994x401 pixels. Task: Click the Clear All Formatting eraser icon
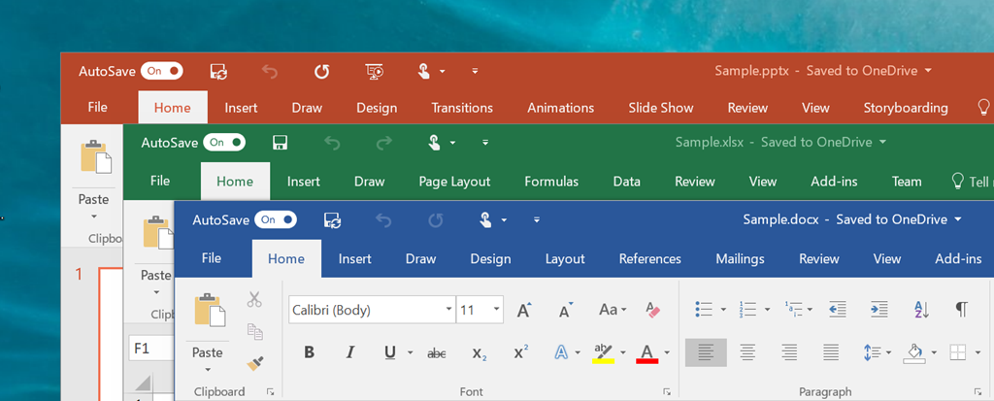coord(652,310)
